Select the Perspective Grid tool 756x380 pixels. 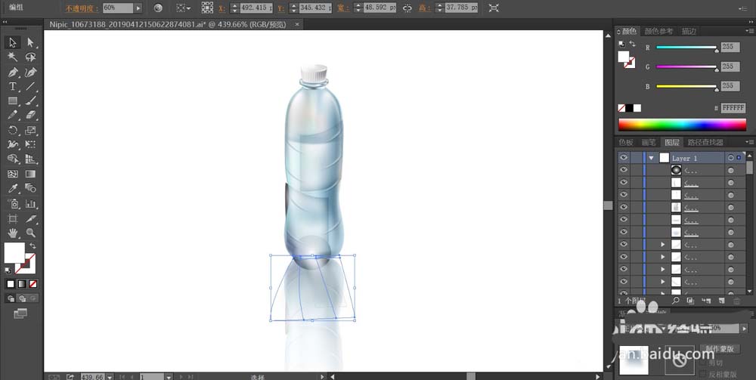[31, 159]
